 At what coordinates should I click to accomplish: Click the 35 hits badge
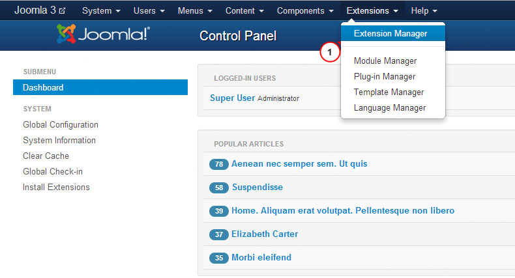(x=218, y=258)
